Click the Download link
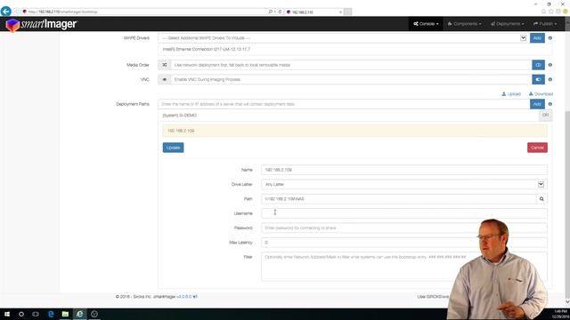Viewport: 570px width, 320px height. [x=541, y=94]
